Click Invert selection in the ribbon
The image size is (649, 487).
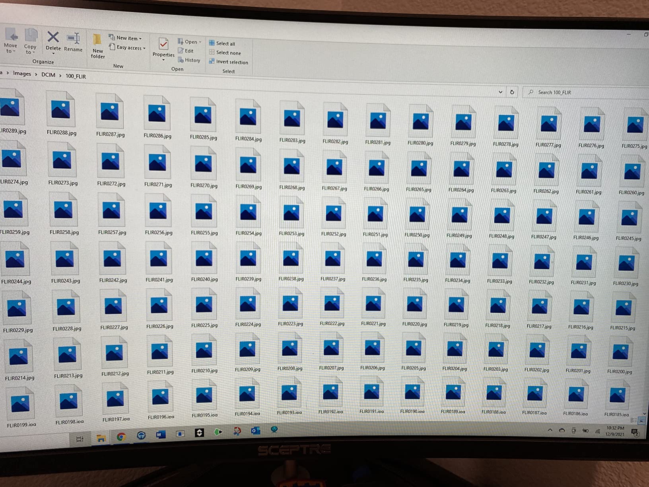pyautogui.click(x=229, y=62)
